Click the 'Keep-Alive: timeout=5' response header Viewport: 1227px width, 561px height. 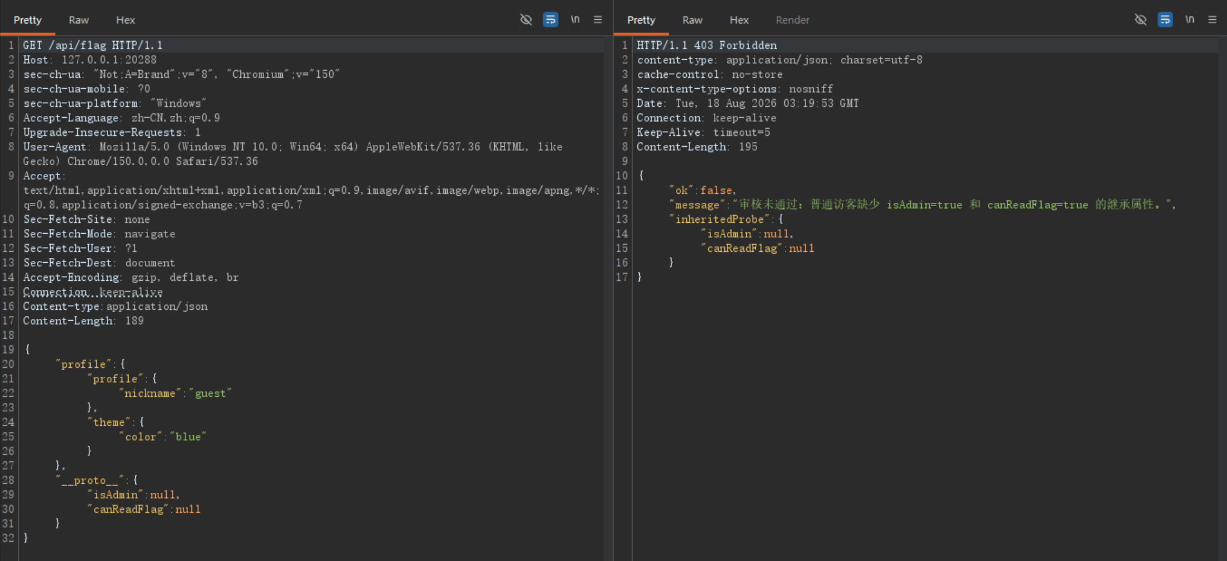pyautogui.click(x=704, y=132)
